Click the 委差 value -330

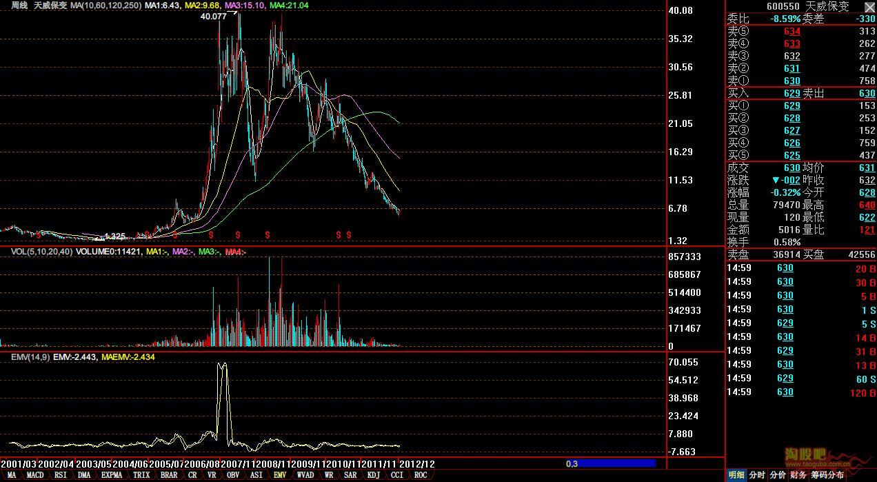[x=865, y=19]
